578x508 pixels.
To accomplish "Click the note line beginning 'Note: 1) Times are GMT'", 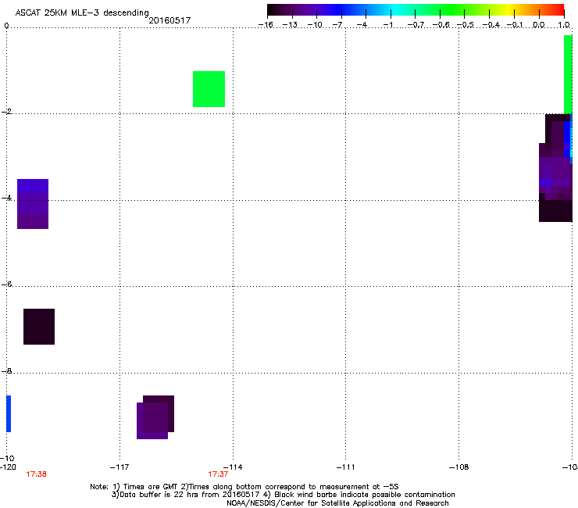I will click(x=244, y=487).
